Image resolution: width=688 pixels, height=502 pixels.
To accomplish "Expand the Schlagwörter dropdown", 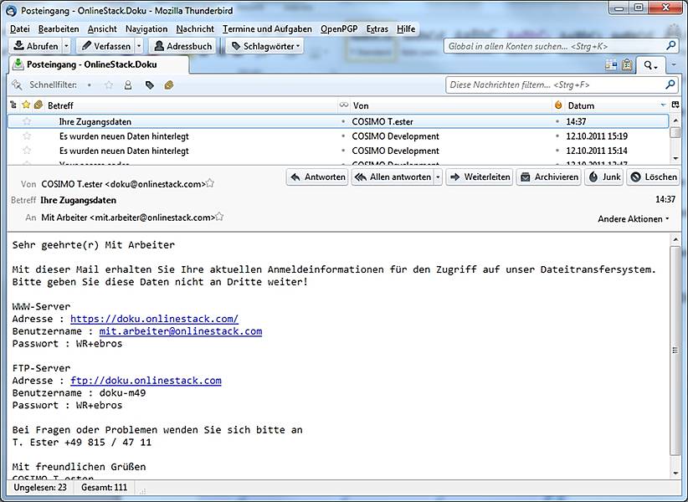I will 299,47.
